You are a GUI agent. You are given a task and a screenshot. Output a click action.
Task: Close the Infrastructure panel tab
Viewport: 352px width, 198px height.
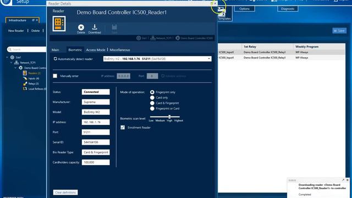pyautogui.click(x=37, y=20)
